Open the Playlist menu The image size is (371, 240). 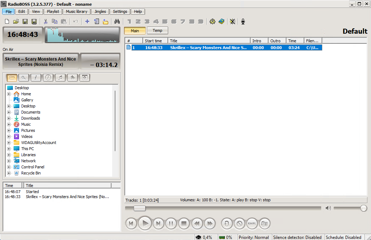(x=53, y=11)
